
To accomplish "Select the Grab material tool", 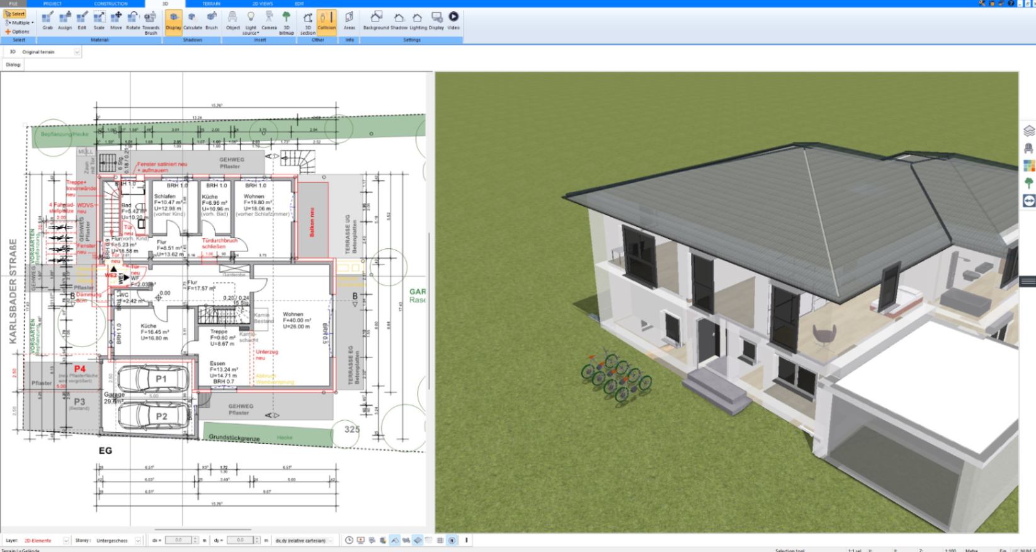I will (x=47, y=21).
